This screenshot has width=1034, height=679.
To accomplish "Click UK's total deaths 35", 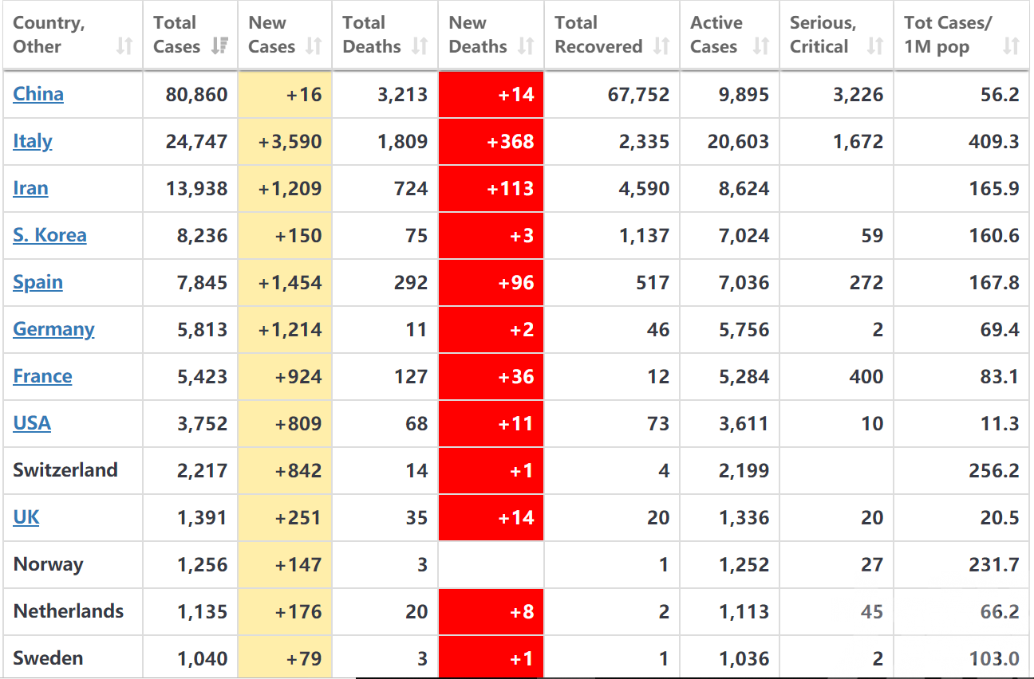I will 416,517.
